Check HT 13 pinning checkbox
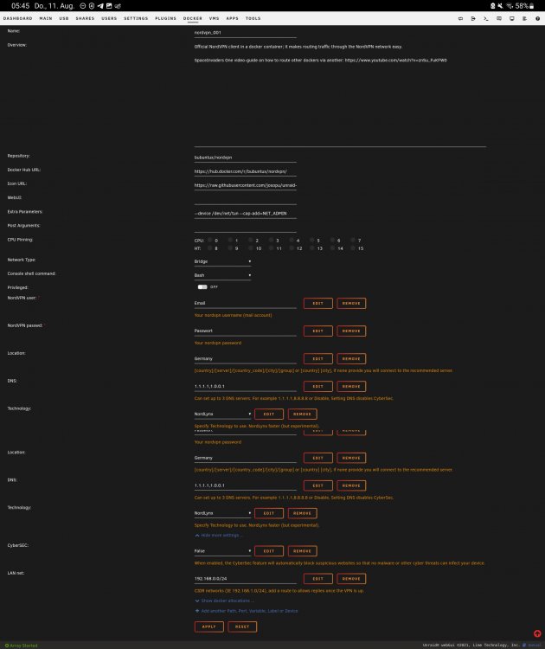This screenshot has width=545, height=649. (x=311, y=248)
